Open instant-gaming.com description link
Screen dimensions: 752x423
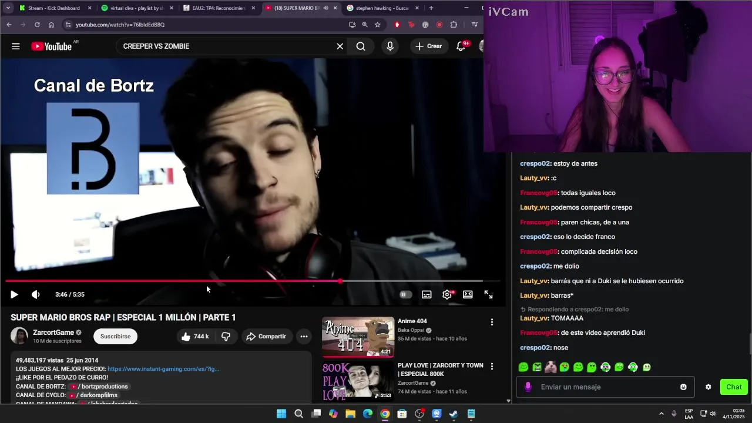click(163, 369)
